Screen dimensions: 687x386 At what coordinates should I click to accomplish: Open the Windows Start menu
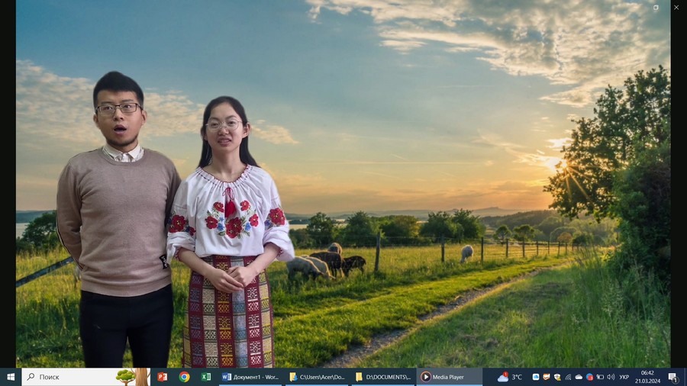tap(11, 377)
